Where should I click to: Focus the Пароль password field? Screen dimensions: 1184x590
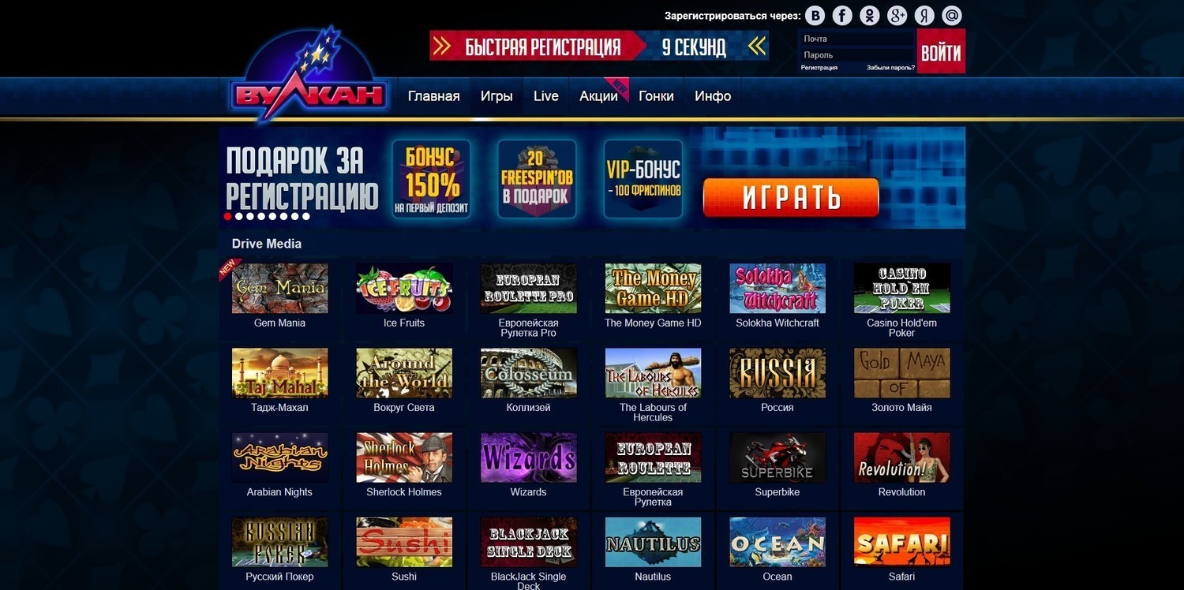pyautogui.click(x=856, y=55)
